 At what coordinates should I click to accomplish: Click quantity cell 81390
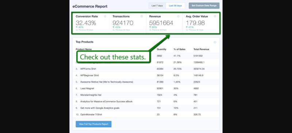[160, 82]
